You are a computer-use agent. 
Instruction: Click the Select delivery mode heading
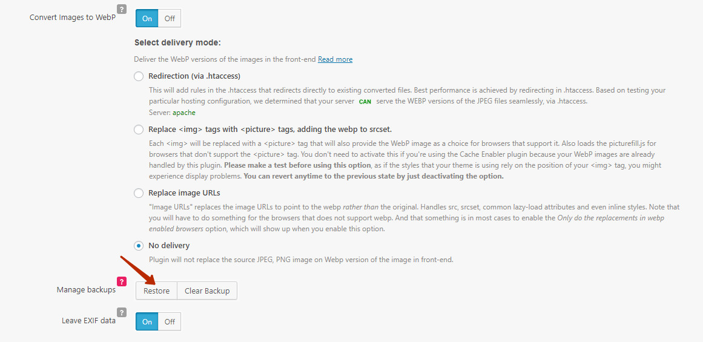(x=177, y=43)
